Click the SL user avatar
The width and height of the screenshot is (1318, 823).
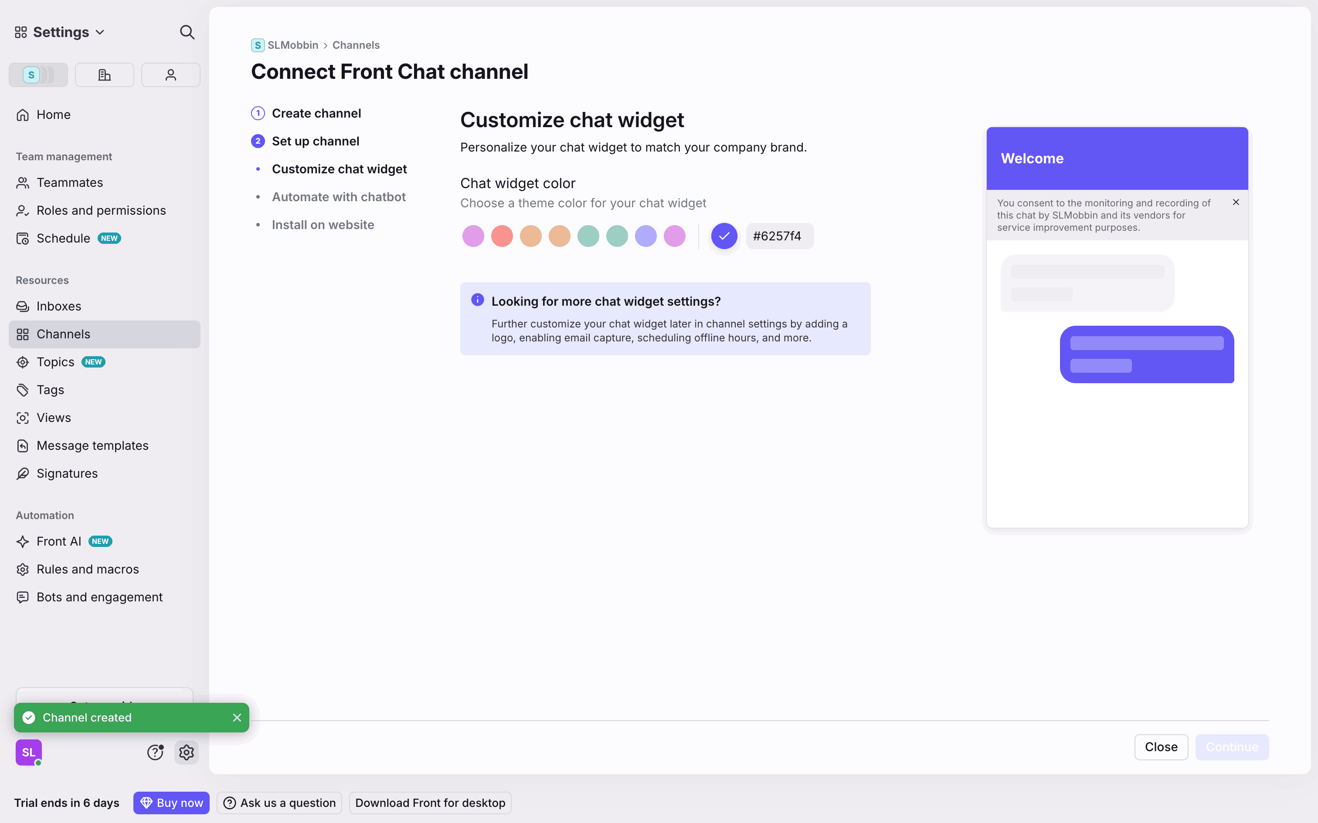click(28, 752)
